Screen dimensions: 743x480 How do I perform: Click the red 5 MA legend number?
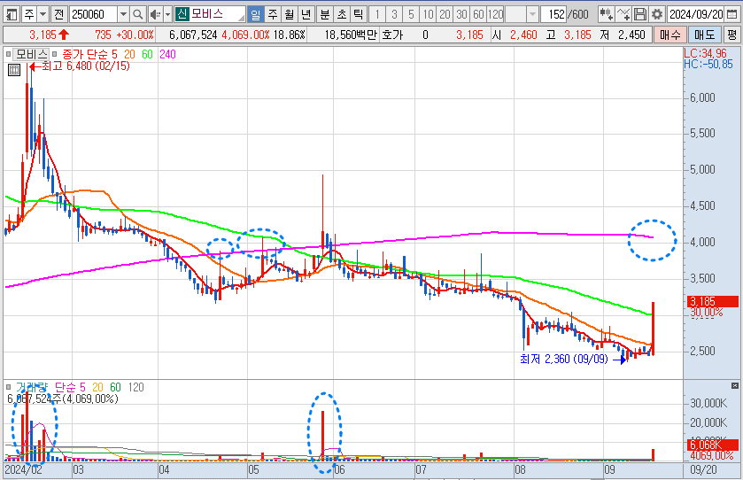pyautogui.click(x=114, y=54)
